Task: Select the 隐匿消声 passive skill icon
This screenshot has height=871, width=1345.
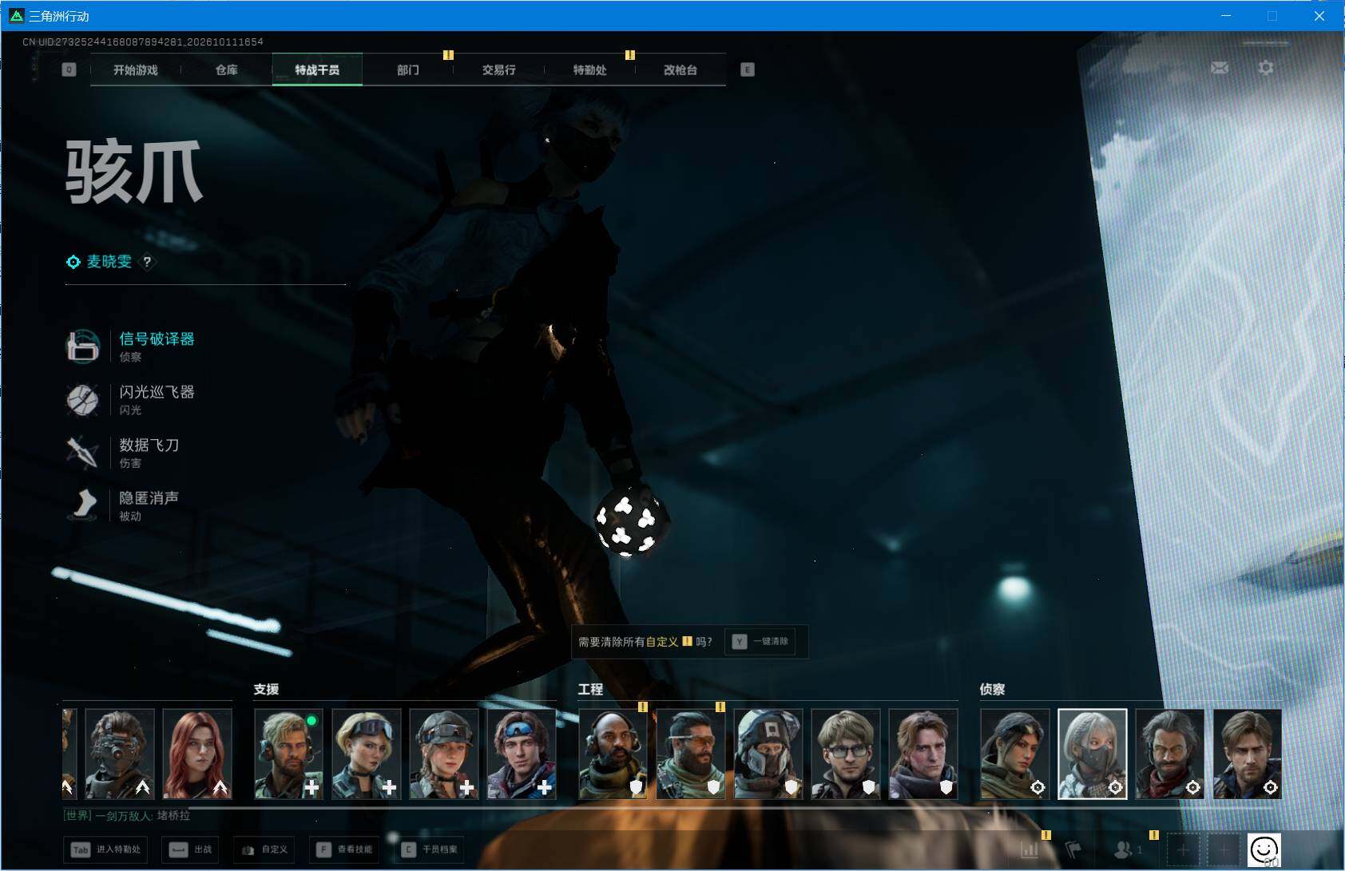Action: pyautogui.click(x=82, y=505)
